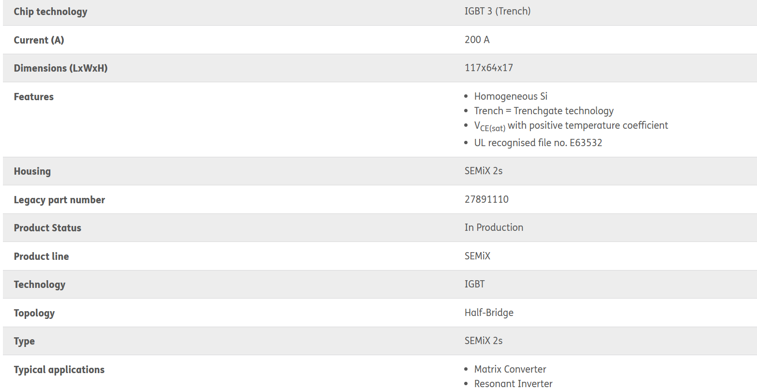Click the Resonant Inverter application bullet
This screenshot has width=757, height=391.
(x=513, y=384)
